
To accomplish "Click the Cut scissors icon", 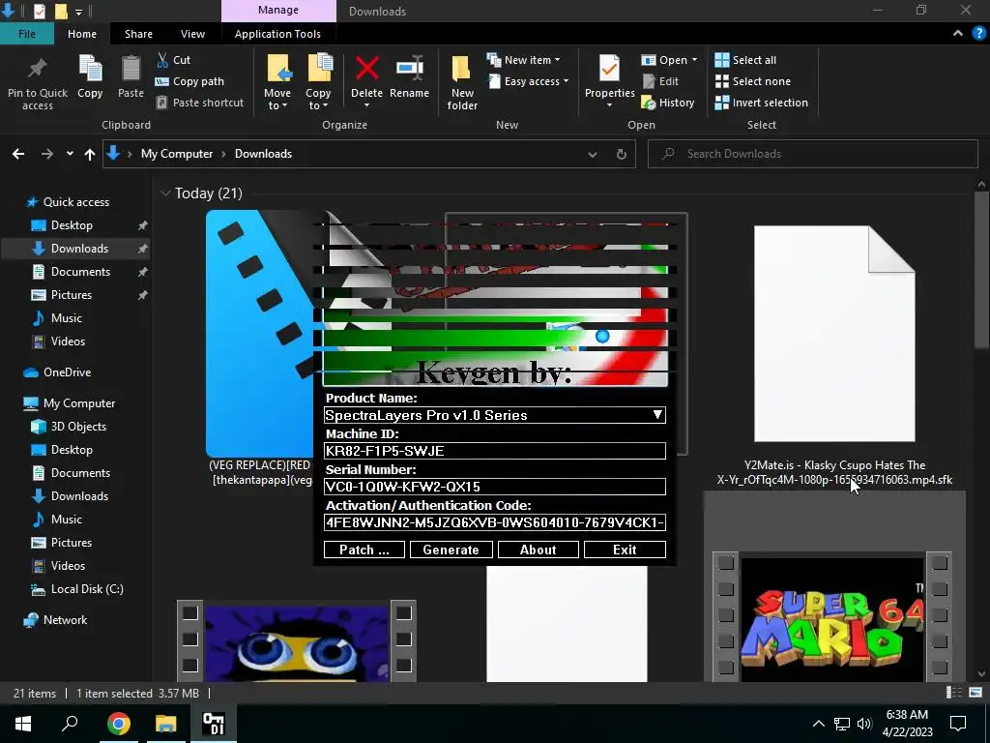I will point(162,60).
